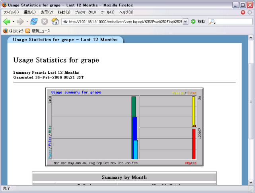Click the Usage summary for grape chart
Viewport: 255px width, 193px height.
[124, 127]
